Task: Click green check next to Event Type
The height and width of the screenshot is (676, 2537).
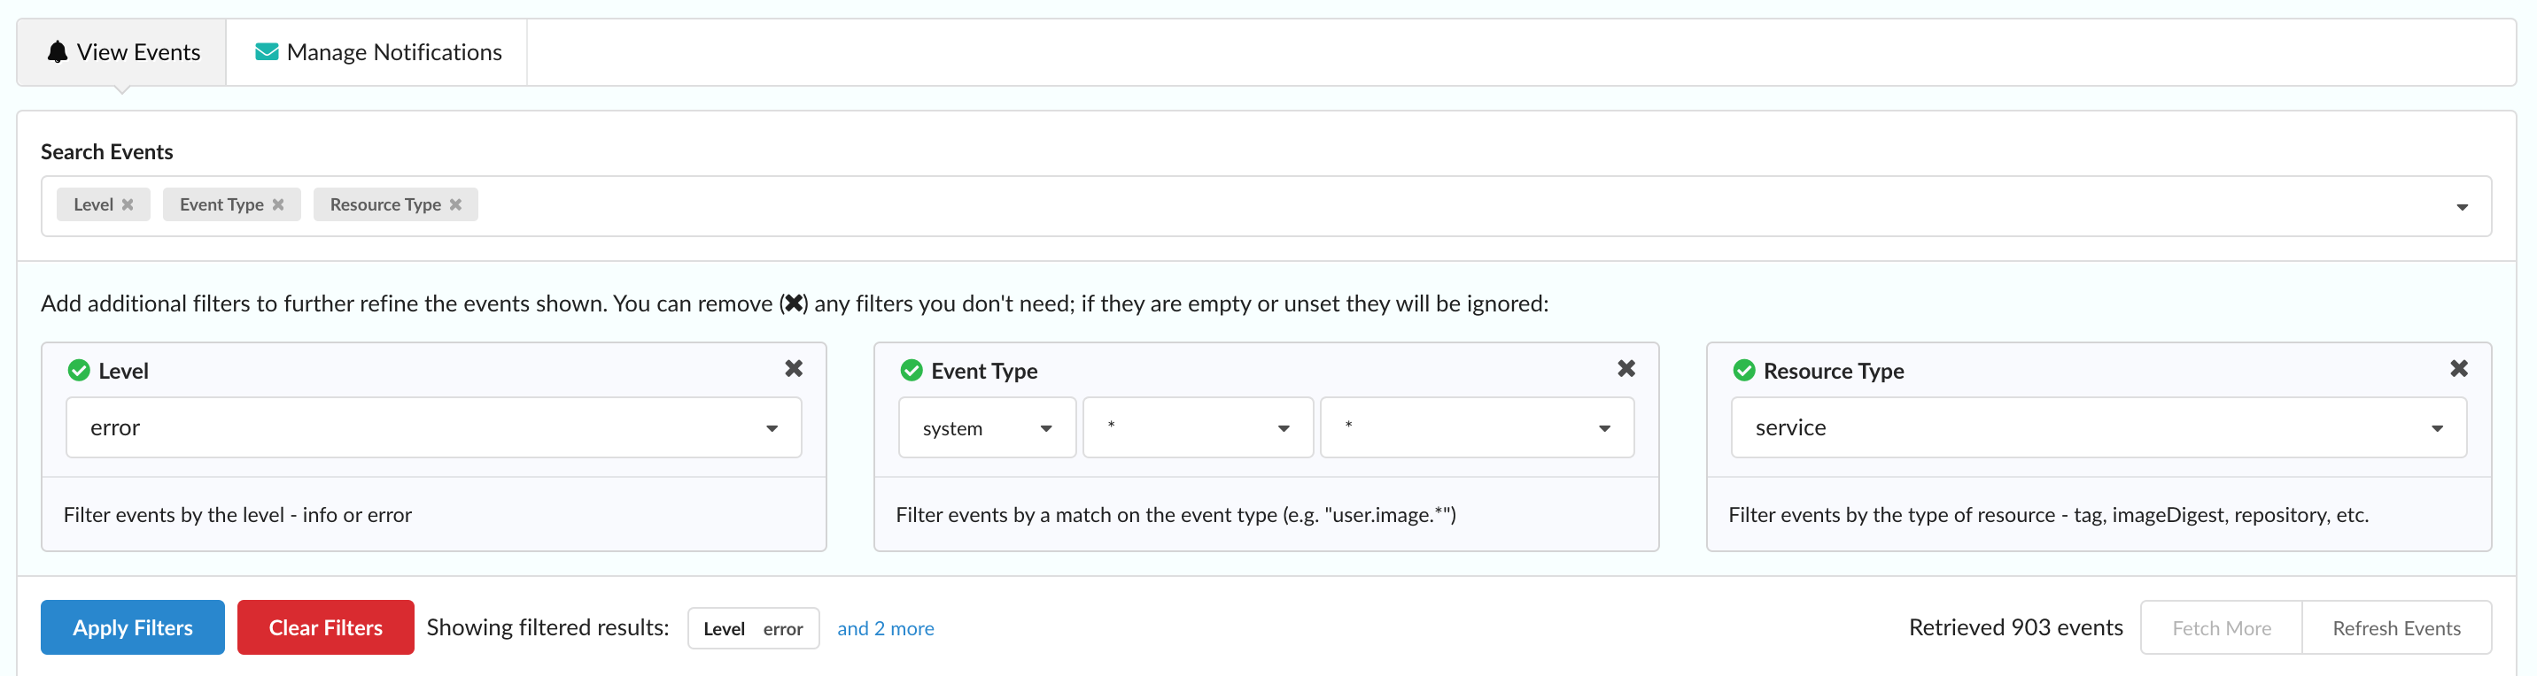Action: (911, 371)
